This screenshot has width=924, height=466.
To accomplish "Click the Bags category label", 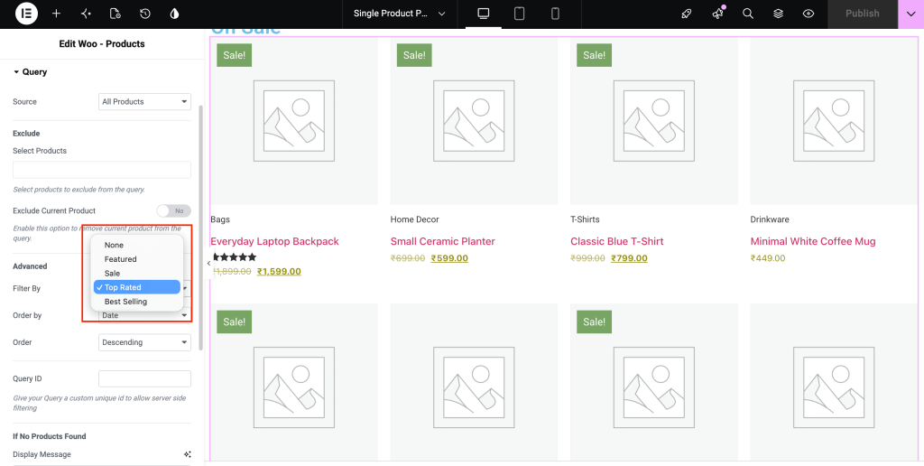I will (x=220, y=219).
